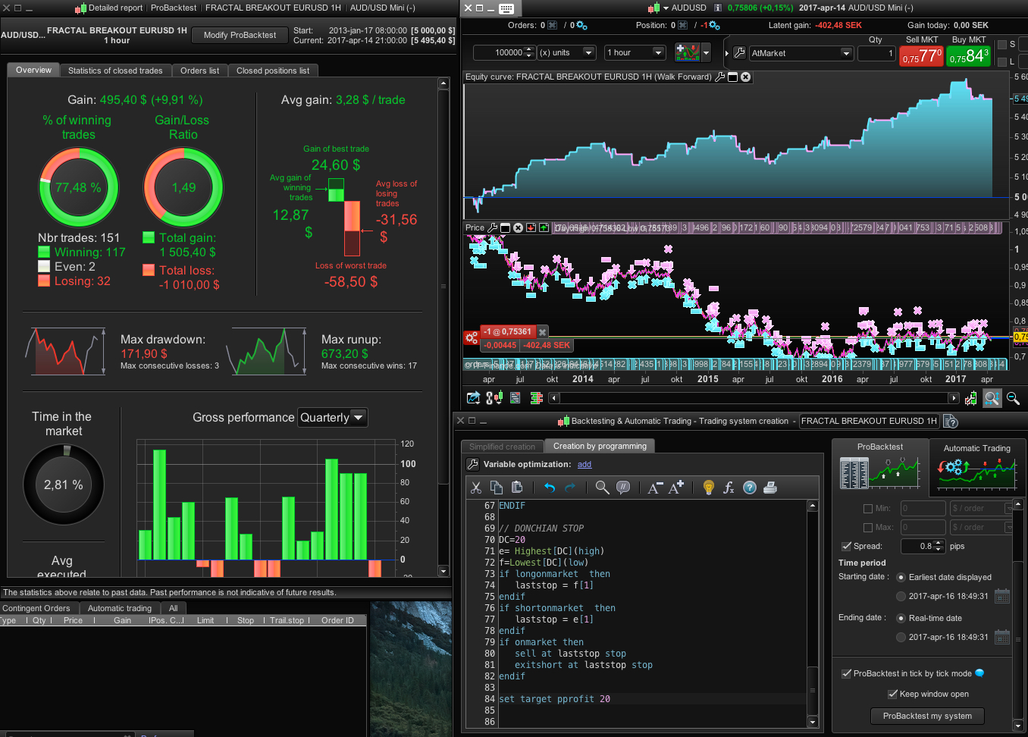Image resolution: width=1028 pixels, height=737 pixels.
Task: Toggle ProBacktest in tick by tick mode
Action: point(847,673)
